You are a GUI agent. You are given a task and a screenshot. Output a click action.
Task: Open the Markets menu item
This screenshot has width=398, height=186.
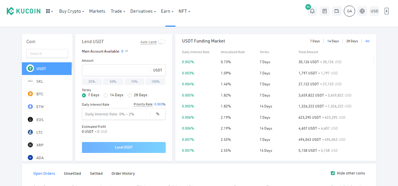coord(97,11)
